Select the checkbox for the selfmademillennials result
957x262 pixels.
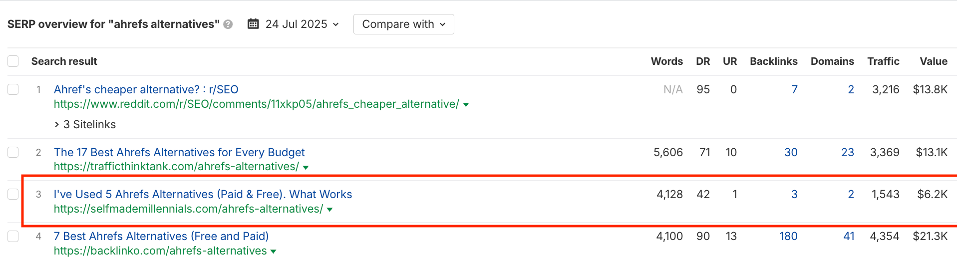click(x=13, y=194)
